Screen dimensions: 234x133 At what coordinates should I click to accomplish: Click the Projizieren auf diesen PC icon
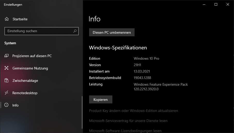[6, 56]
